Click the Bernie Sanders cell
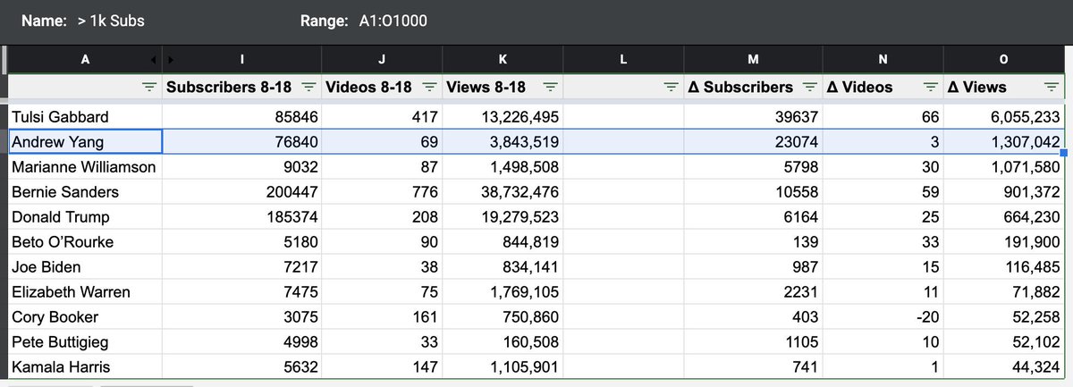The height and width of the screenshot is (387, 1073). pyautogui.click(x=86, y=192)
